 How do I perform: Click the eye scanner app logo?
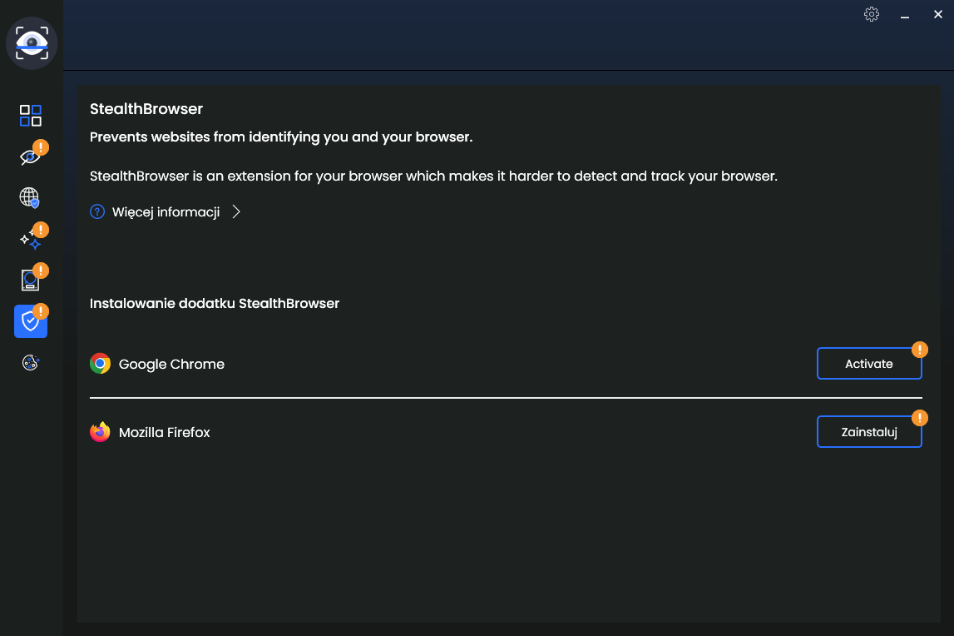point(32,42)
